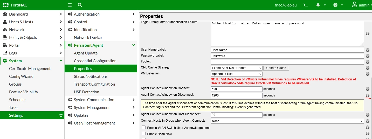Click the User Name Label input field

point(287,50)
